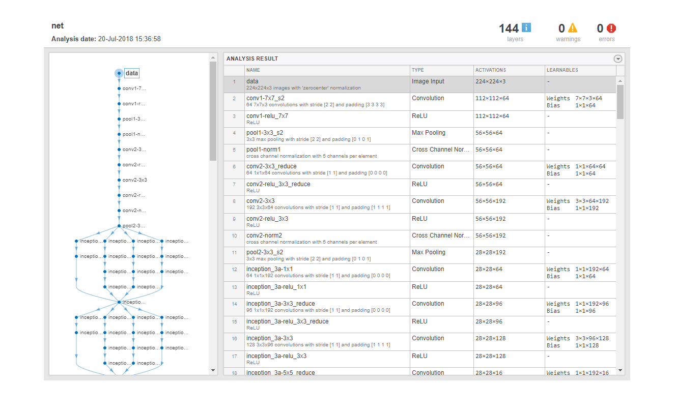The width and height of the screenshot is (675, 413).
Task: Select the conv2-3x3 node in graph
Action: [134, 180]
